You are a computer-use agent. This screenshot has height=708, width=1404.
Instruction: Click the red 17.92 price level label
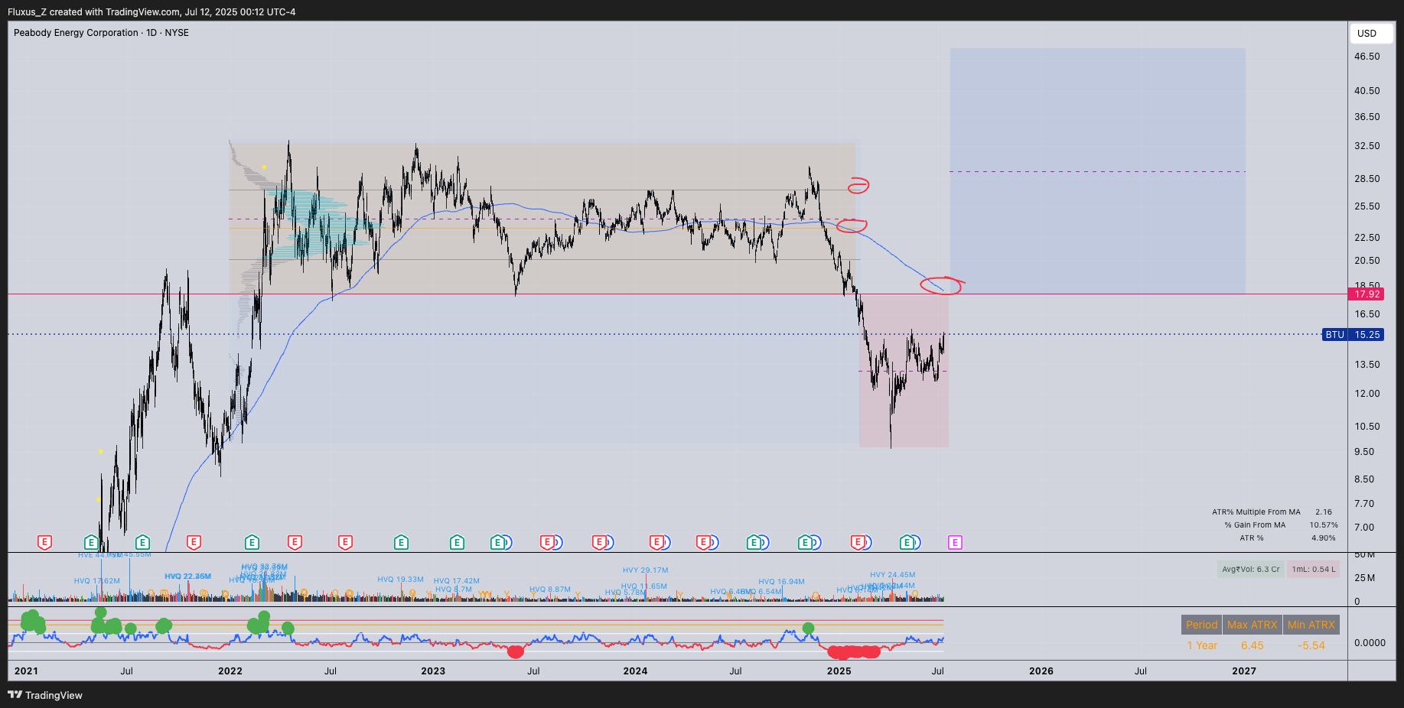[x=1367, y=294]
